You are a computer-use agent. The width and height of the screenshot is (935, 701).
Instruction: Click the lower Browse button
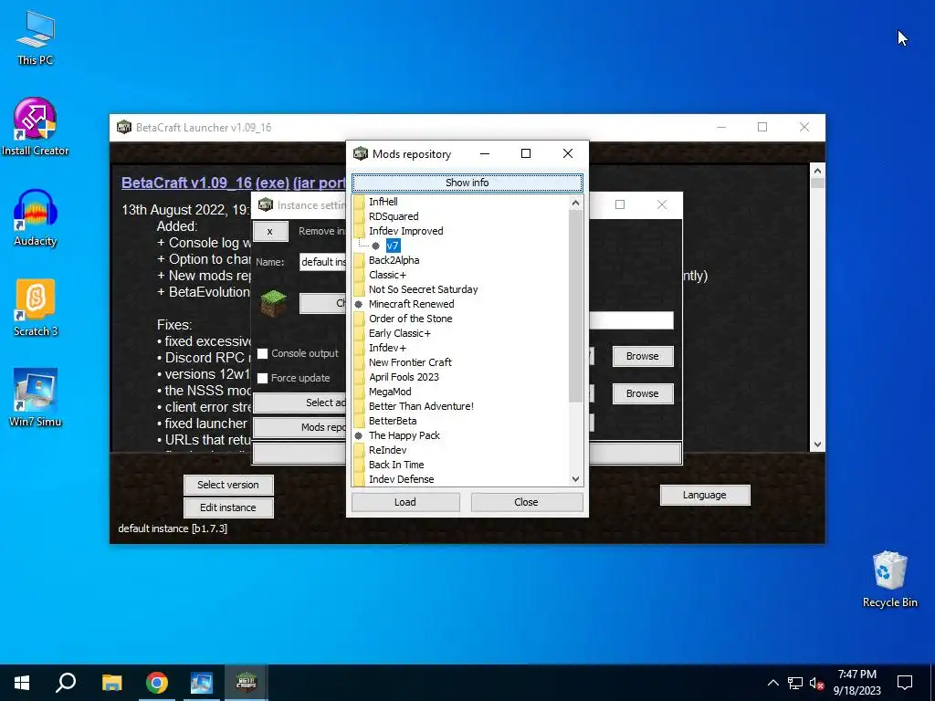coord(642,393)
